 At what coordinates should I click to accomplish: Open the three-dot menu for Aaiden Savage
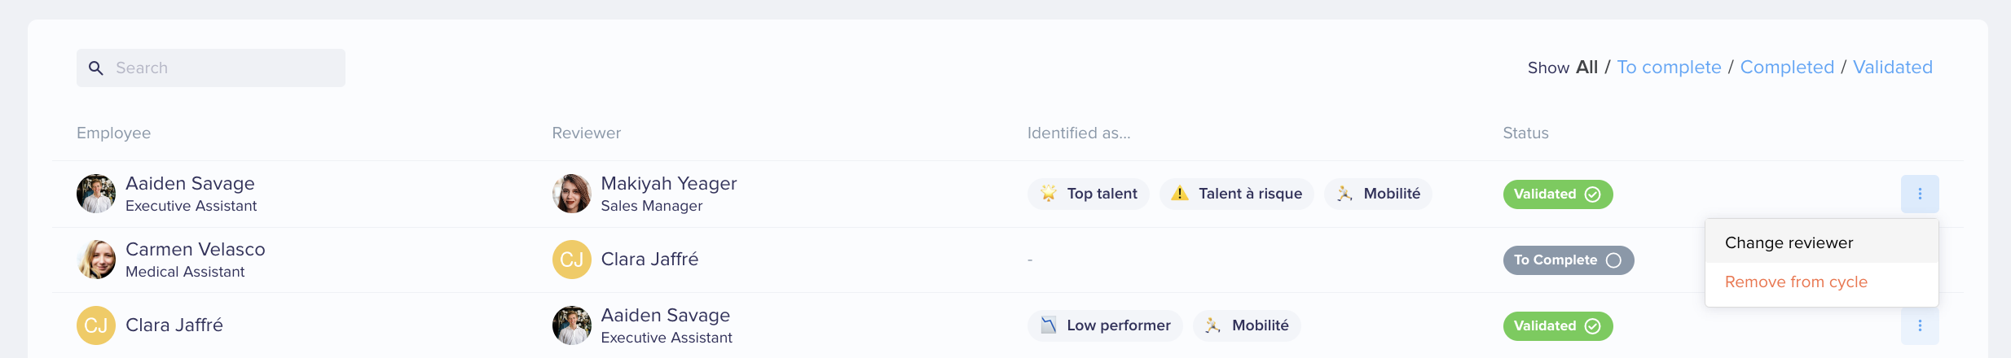click(1920, 194)
